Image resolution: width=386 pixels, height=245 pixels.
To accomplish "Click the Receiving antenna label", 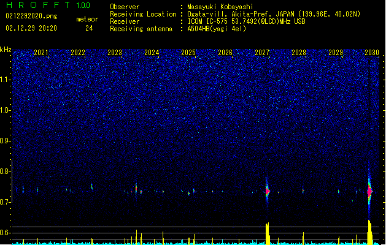I will click(141, 29).
